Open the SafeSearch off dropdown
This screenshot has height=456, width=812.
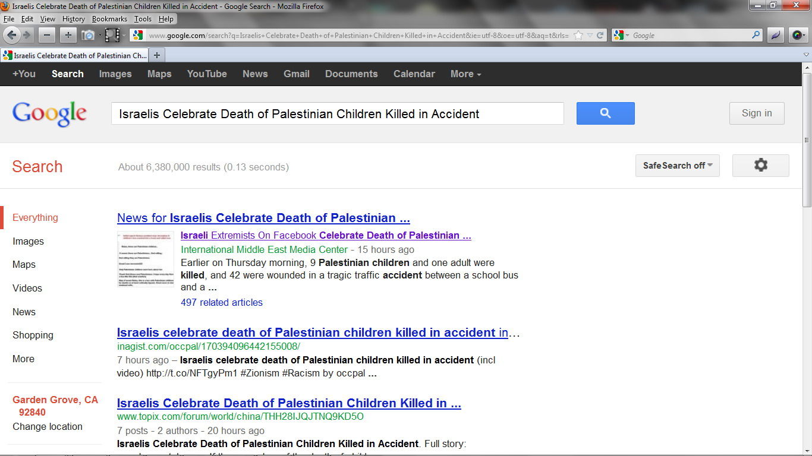click(x=678, y=166)
